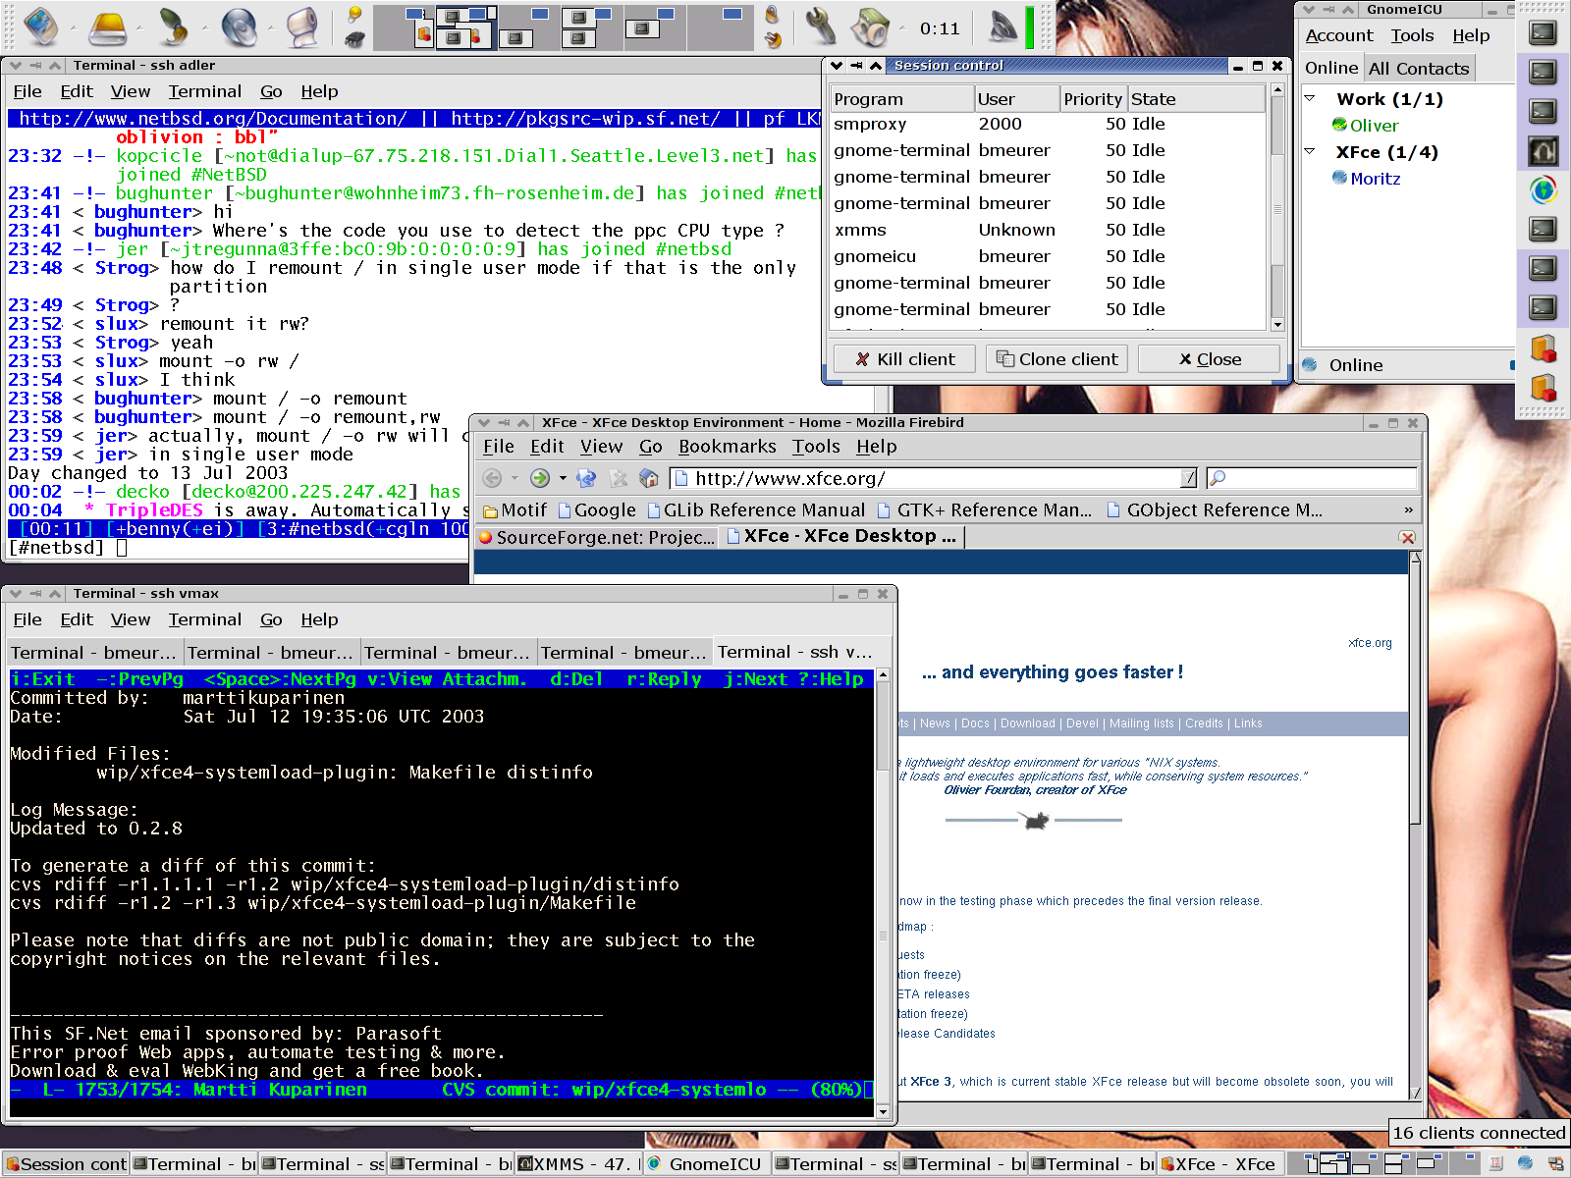Go forward in Mozilla Firebird
Viewport: 1571px width, 1178px height.
coord(539,478)
